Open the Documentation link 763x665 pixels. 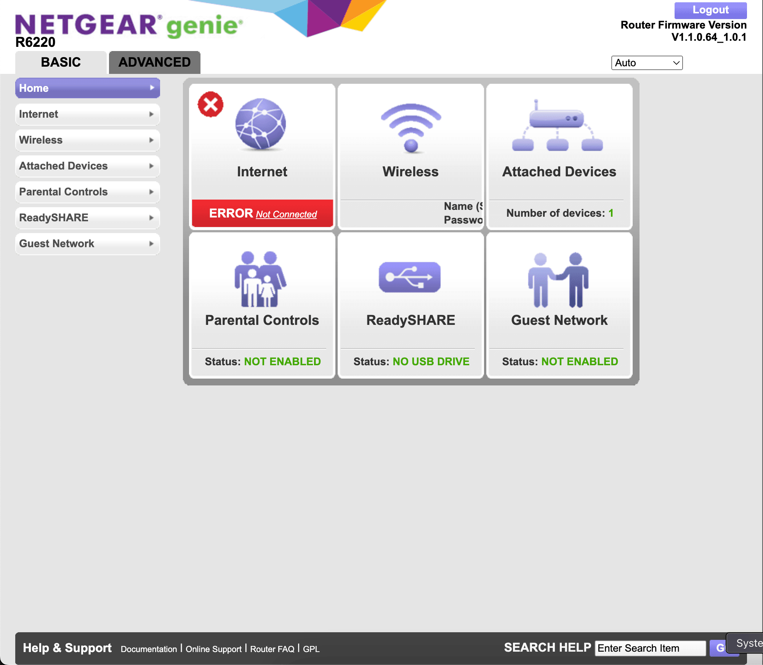pos(149,649)
